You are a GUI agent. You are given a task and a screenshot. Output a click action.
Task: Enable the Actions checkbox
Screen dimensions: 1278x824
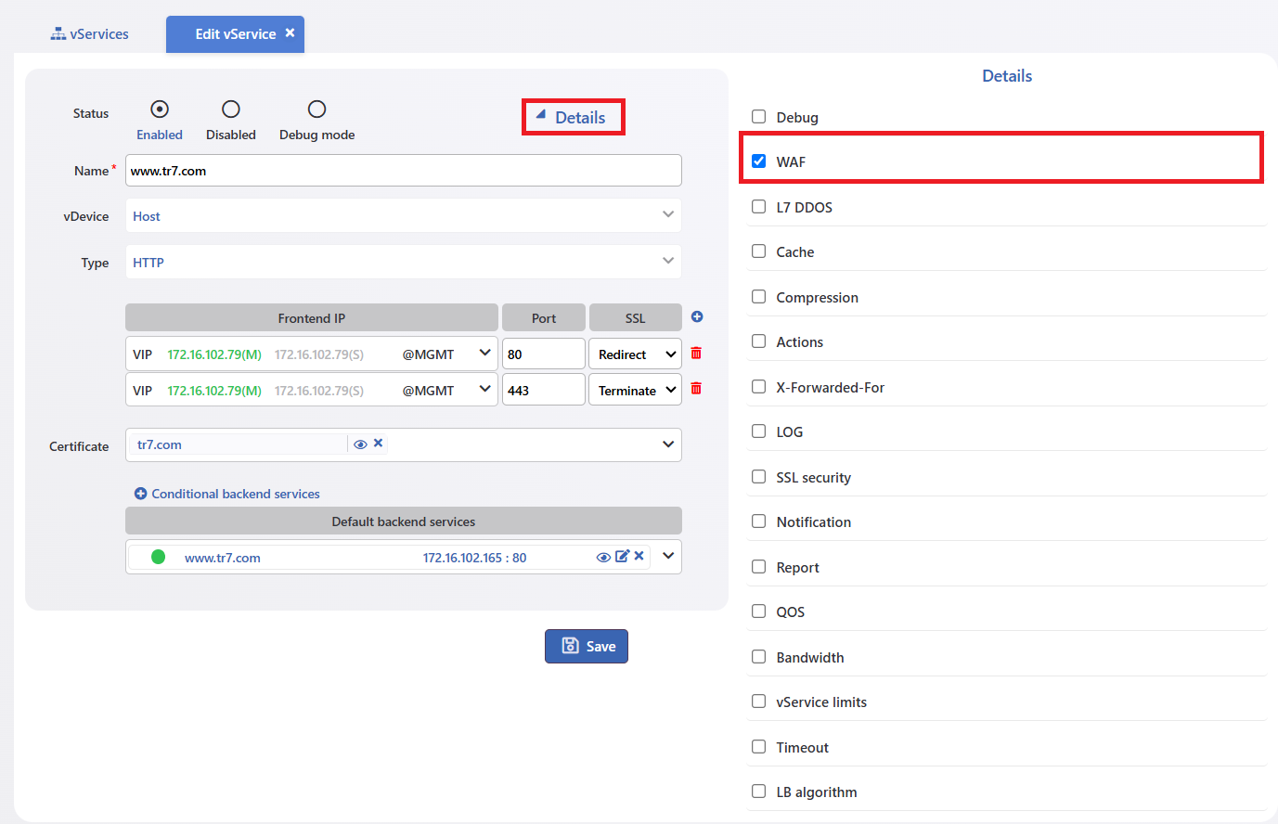point(758,341)
